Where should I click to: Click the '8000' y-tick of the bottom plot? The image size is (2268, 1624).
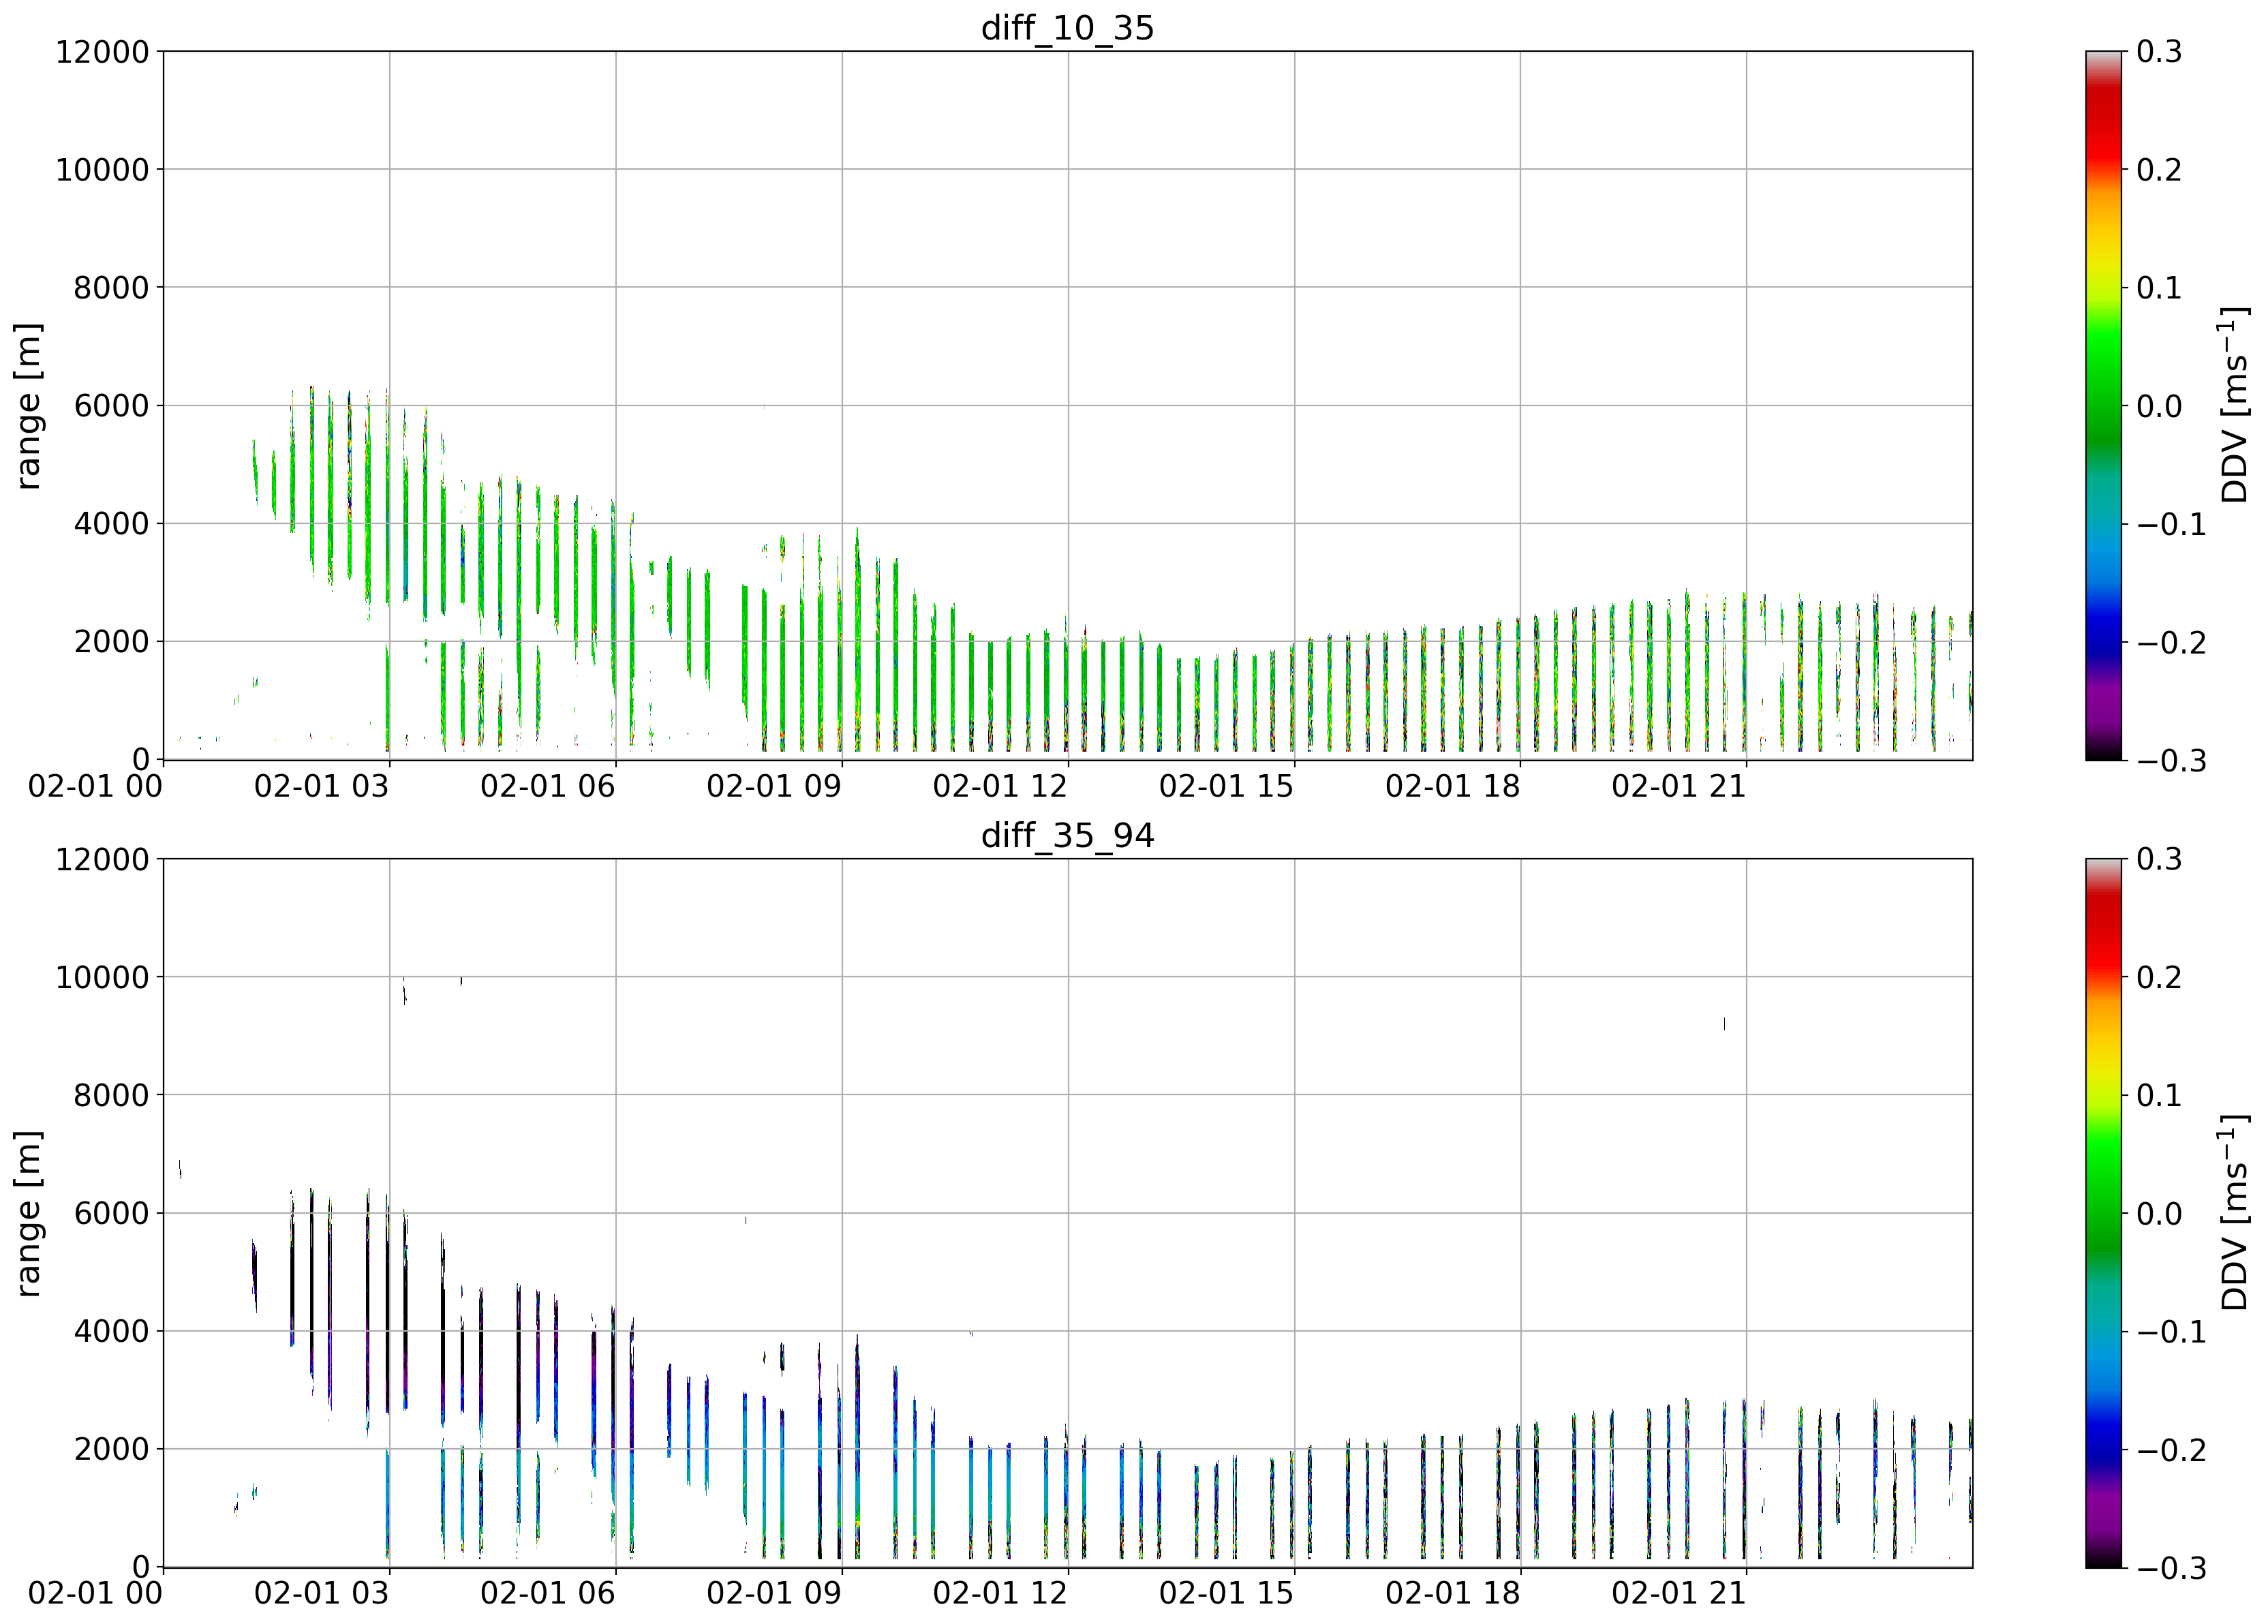coord(111,1095)
